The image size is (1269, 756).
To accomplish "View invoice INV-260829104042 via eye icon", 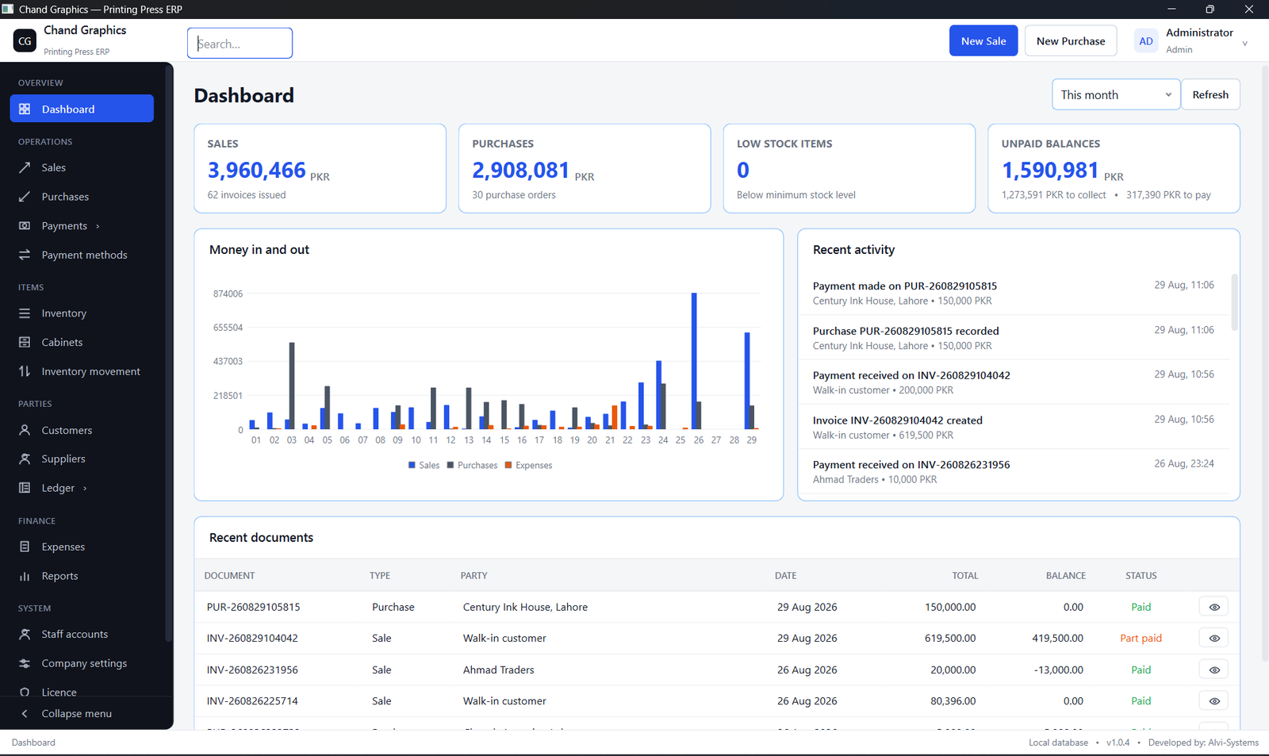I will click(x=1213, y=638).
